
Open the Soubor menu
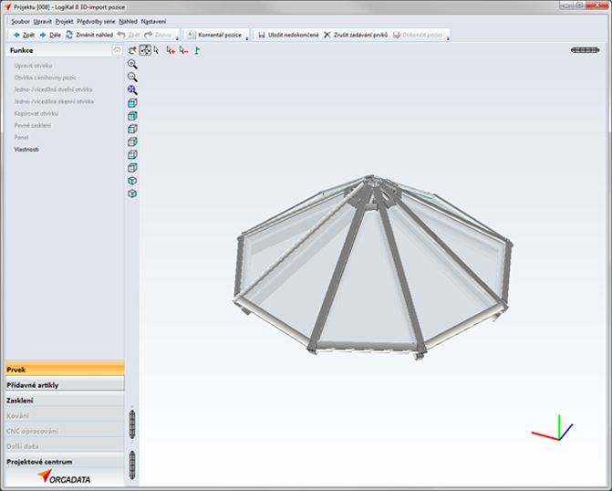20,22
